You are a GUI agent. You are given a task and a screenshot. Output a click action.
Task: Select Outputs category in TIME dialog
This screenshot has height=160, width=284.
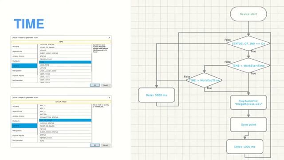pos(24,61)
